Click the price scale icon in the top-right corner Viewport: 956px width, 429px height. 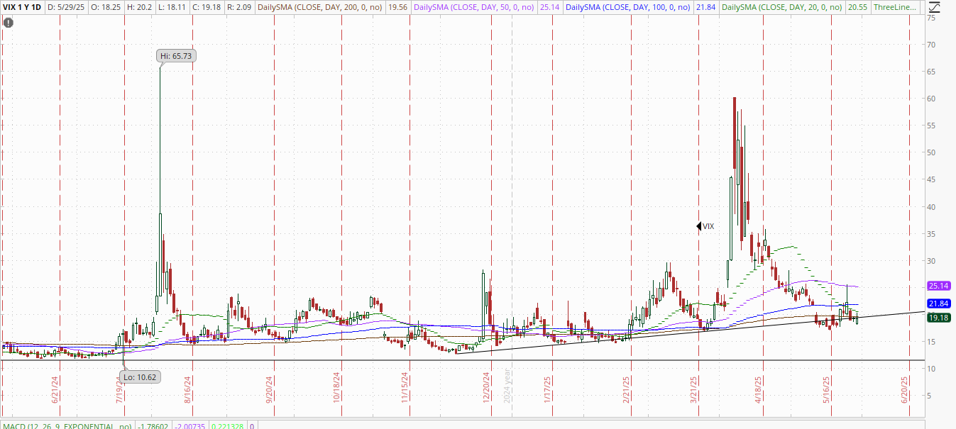coord(936,7)
